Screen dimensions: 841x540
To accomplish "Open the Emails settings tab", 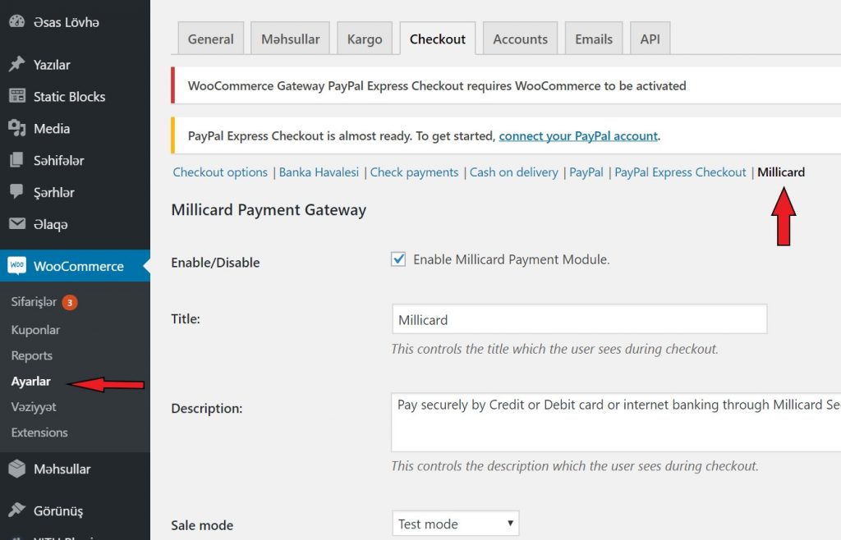I will 593,39.
